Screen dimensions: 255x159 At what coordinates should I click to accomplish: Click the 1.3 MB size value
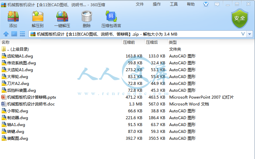click(x=136, y=104)
